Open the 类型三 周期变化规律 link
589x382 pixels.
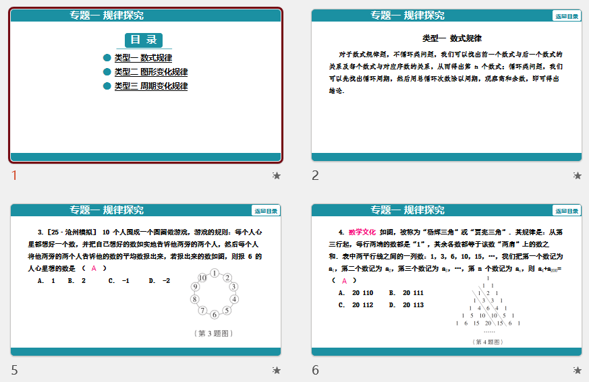150,86
